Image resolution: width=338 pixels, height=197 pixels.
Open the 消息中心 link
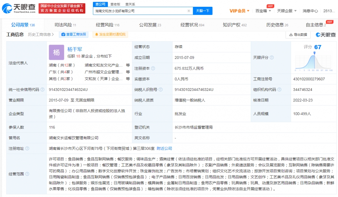tap(310, 11)
